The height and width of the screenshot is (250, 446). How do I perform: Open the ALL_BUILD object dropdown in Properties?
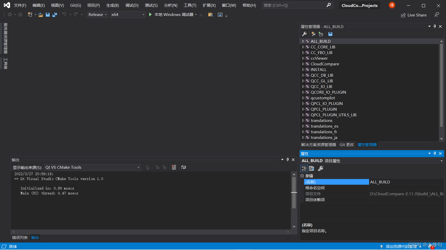pos(442,161)
